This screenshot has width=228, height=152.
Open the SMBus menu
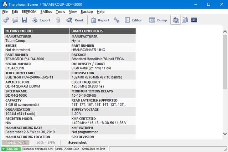tap(46, 11)
